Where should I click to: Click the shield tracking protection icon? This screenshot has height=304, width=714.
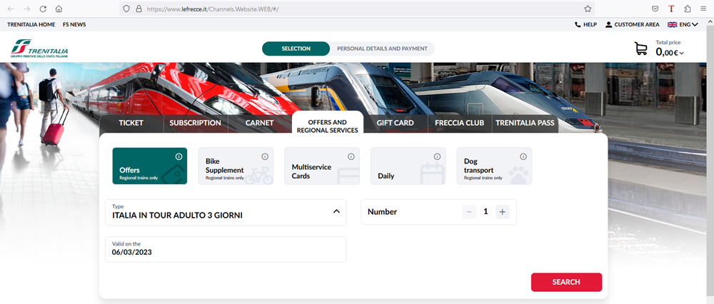click(x=126, y=9)
